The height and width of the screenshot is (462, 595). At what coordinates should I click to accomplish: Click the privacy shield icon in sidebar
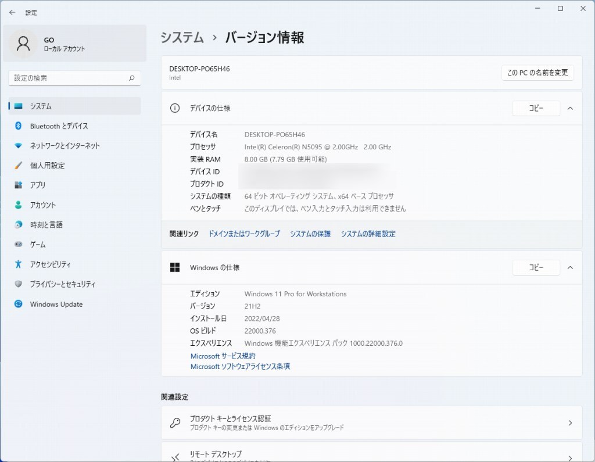click(18, 284)
